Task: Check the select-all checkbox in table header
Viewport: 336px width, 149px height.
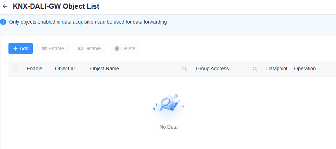Action: (x=15, y=69)
